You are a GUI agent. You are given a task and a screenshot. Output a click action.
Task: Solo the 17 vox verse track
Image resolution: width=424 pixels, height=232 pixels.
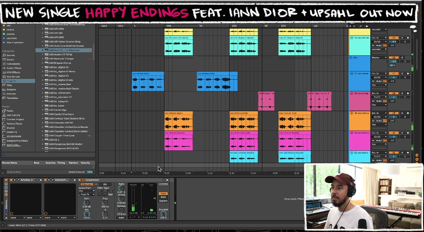(x=402, y=73)
